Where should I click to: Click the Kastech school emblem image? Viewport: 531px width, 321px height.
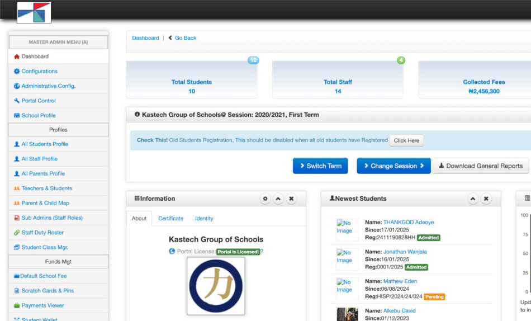216,285
